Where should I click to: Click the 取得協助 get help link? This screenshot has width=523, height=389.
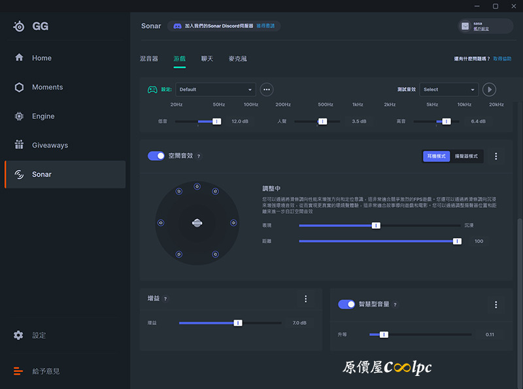(502, 59)
